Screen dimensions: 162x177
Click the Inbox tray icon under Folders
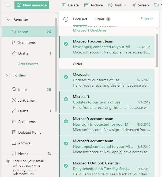(14, 89)
